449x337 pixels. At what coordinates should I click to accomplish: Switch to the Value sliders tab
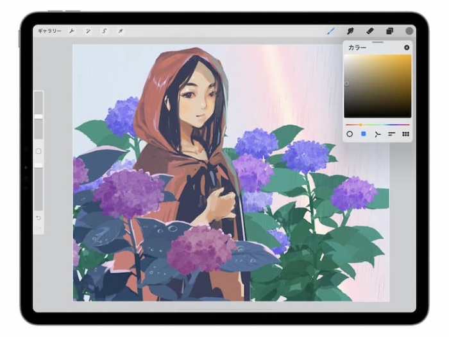(x=391, y=134)
